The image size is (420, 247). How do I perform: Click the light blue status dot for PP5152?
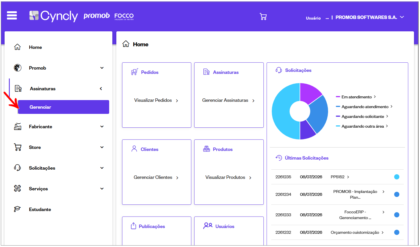pyautogui.click(x=397, y=177)
